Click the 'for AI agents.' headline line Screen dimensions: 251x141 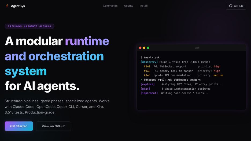pyautogui.click(x=42, y=86)
